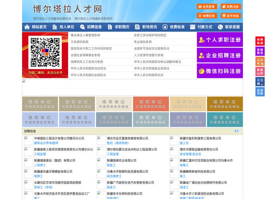Open 新疆华盈利和建筑工程有限公司 listing
Viewport: 265px width, 199px height.
[x=201, y=138]
